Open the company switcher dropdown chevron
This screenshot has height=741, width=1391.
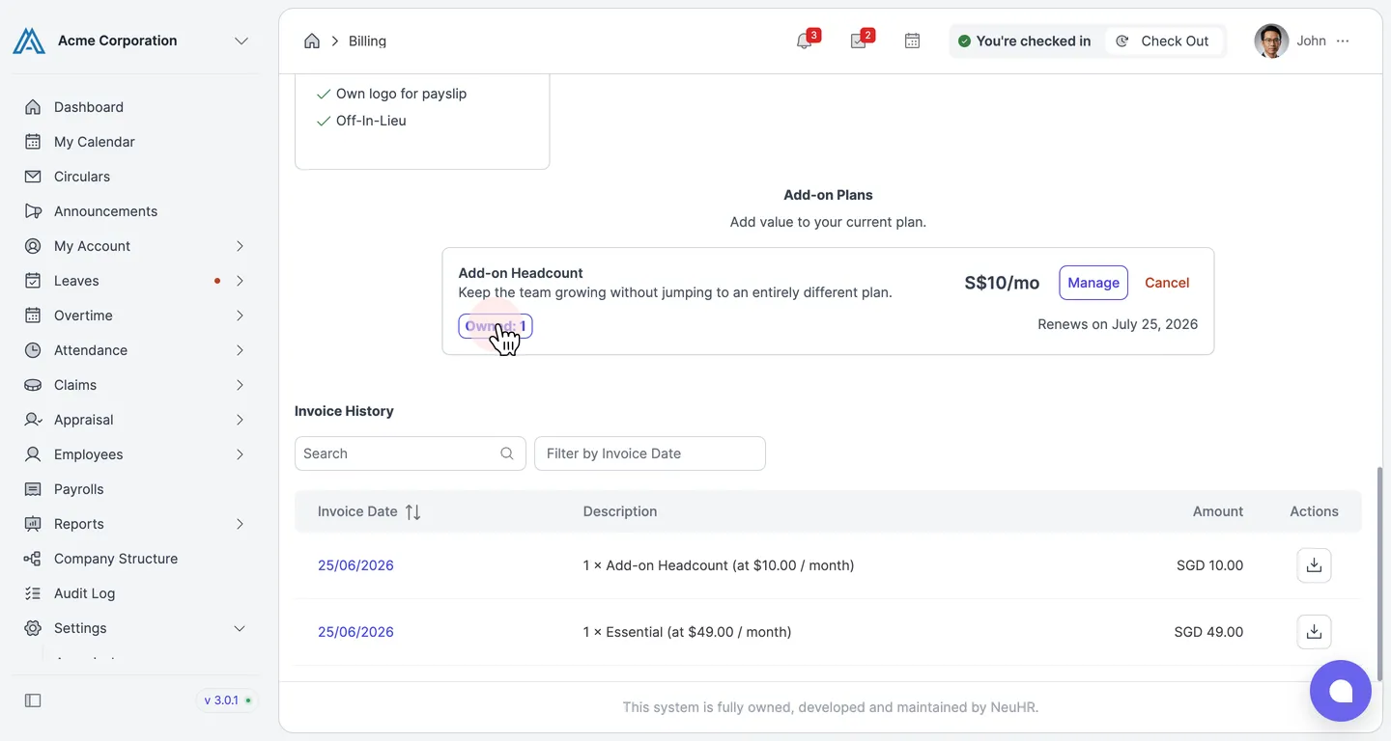pyautogui.click(x=241, y=41)
